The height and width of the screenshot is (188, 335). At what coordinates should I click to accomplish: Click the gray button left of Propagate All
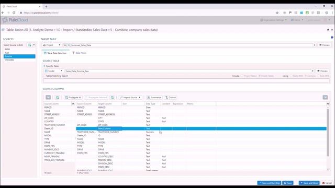(x=48, y=98)
